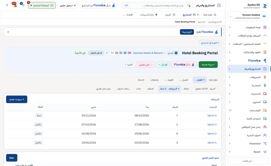This screenshot has width=271, height=166.
Task: Click تقرير العميل client report button
Action: (146, 65)
